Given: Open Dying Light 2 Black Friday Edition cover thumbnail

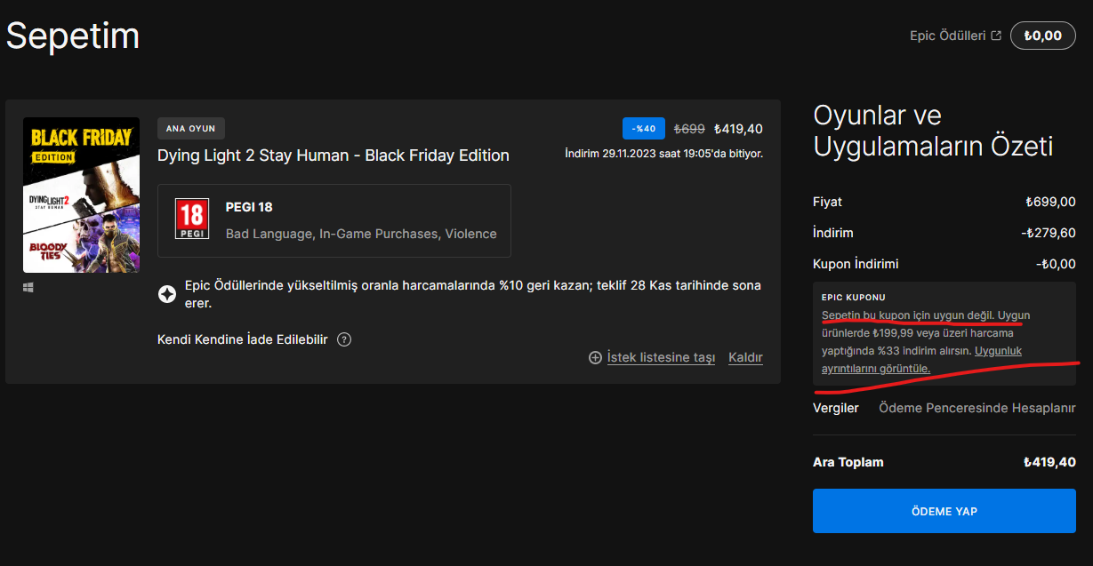Looking at the screenshot, I should point(81,195).
